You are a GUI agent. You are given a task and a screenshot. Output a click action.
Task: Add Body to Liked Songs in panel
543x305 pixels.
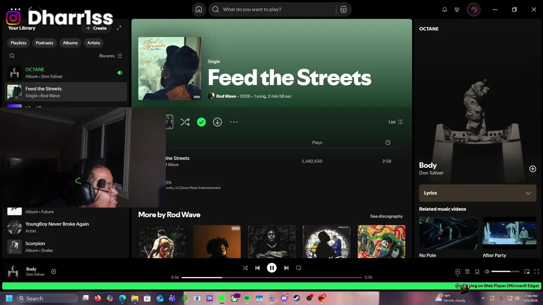(533, 169)
